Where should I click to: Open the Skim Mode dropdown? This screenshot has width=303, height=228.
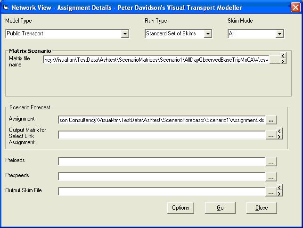pos(279,34)
